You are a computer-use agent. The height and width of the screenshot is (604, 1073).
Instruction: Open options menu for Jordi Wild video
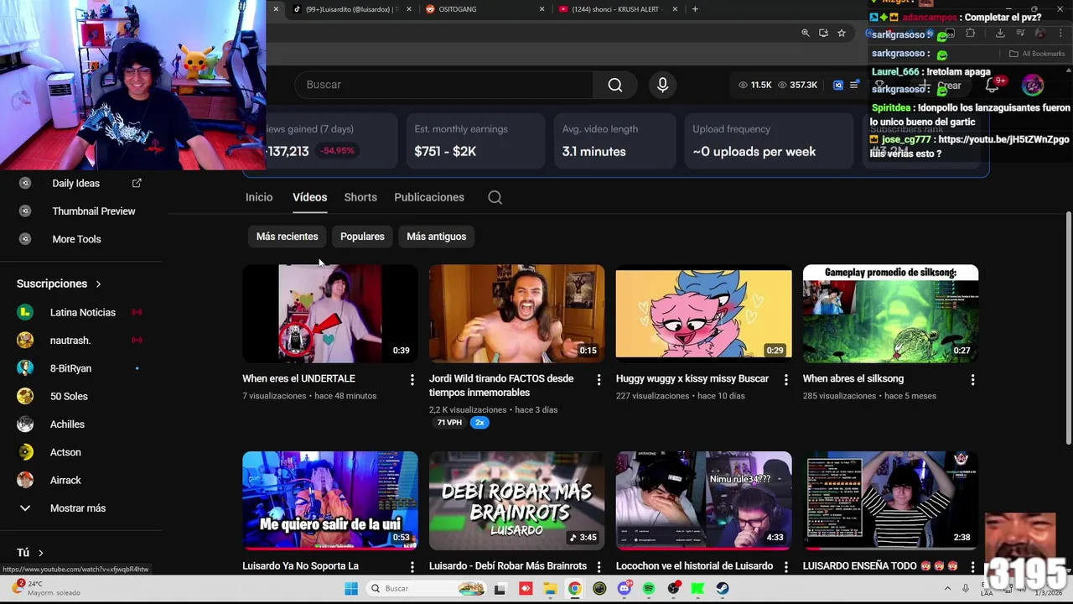pos(599,380)
